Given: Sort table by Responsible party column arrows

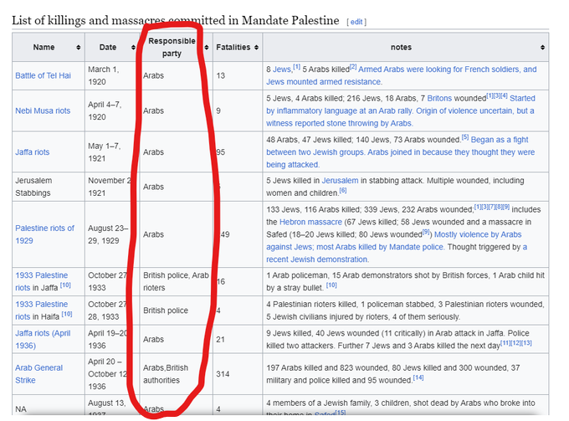Looking at the screenshot, I should pos(207,48).
